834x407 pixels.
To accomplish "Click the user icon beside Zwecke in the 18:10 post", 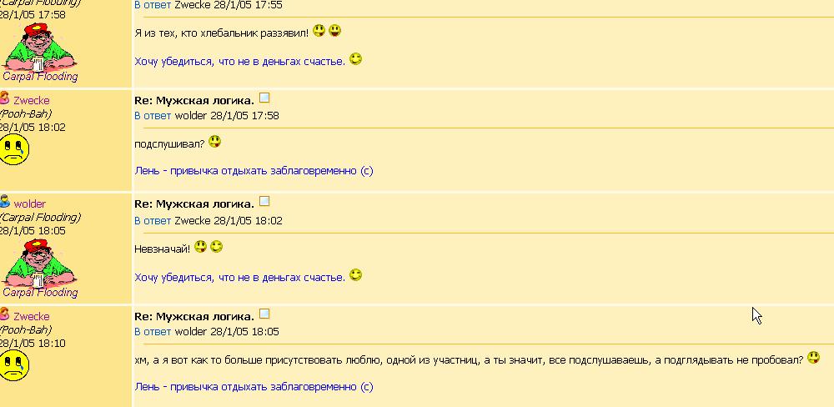I will [5, 314].
